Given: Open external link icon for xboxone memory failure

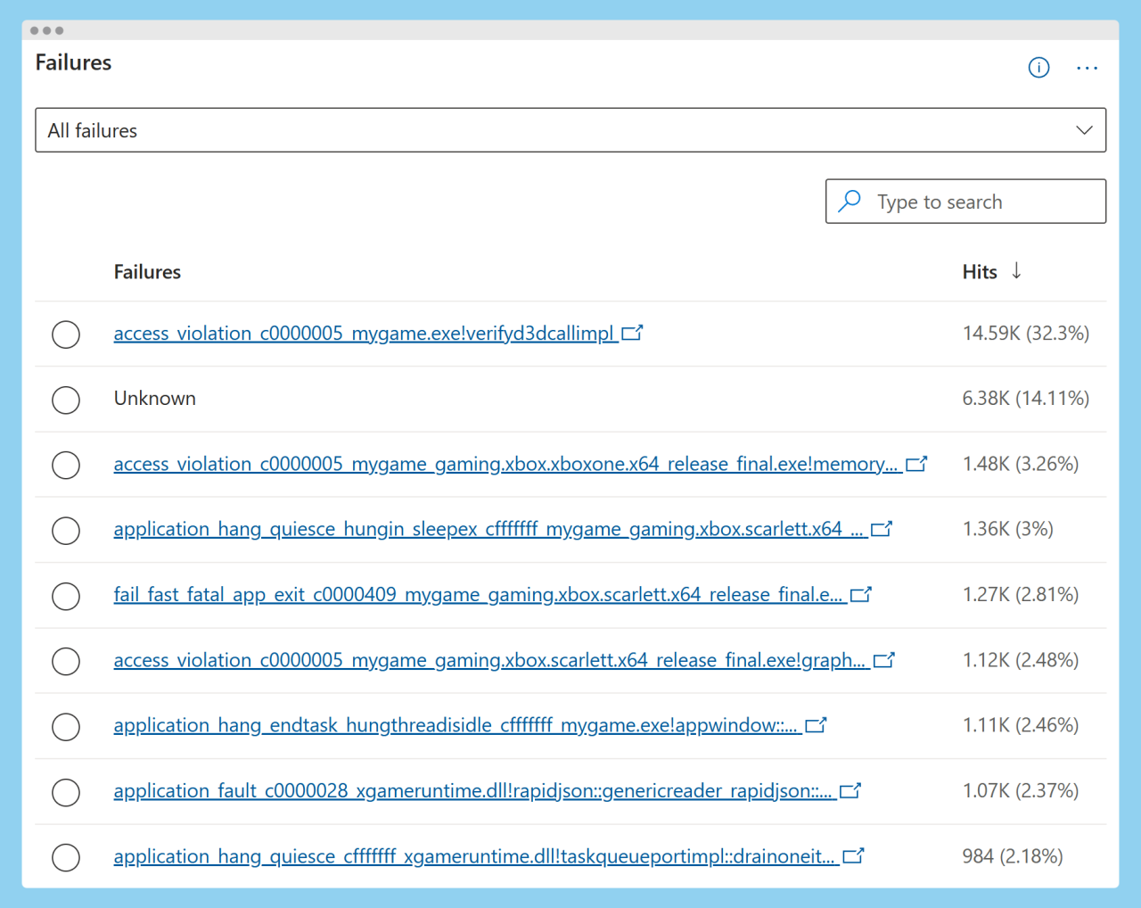Looking at the screenshot, I should (x=916, y=464).
